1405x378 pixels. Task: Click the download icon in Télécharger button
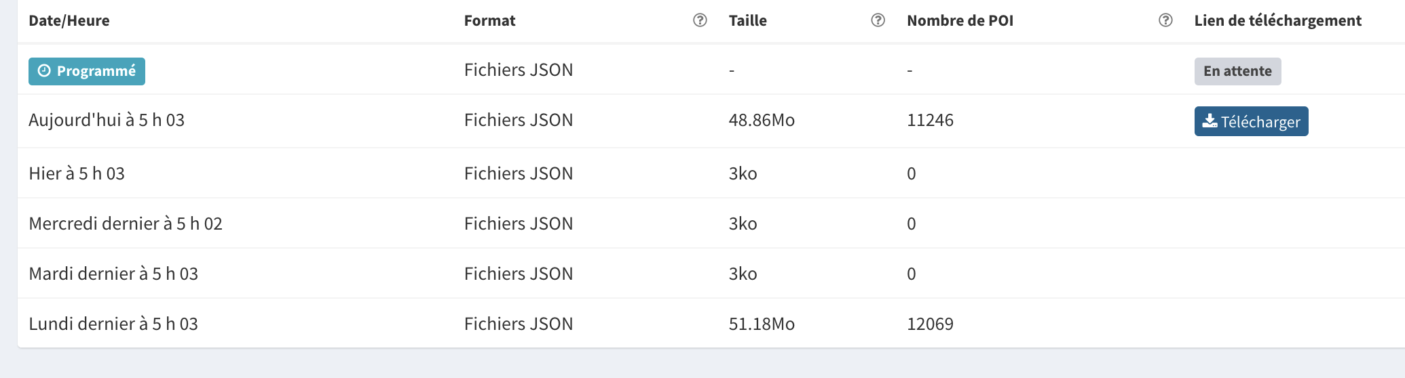tap(1210, 121)
